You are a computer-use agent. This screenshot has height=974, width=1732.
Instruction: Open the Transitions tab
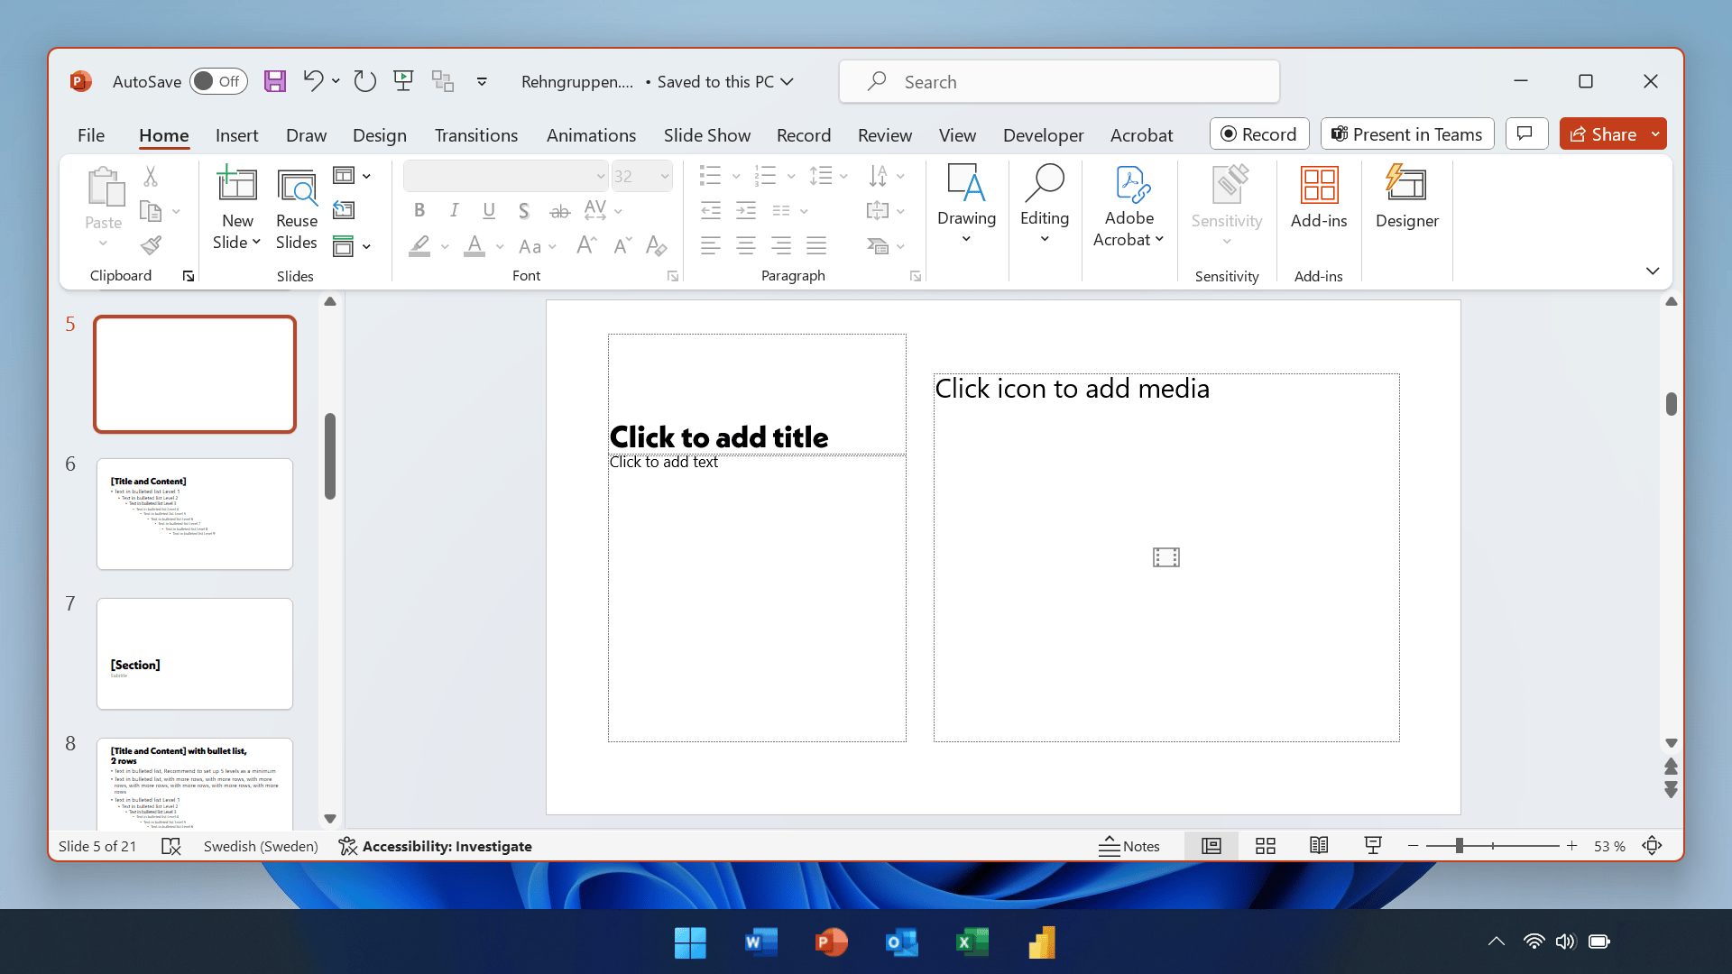(x=476, y=134)
